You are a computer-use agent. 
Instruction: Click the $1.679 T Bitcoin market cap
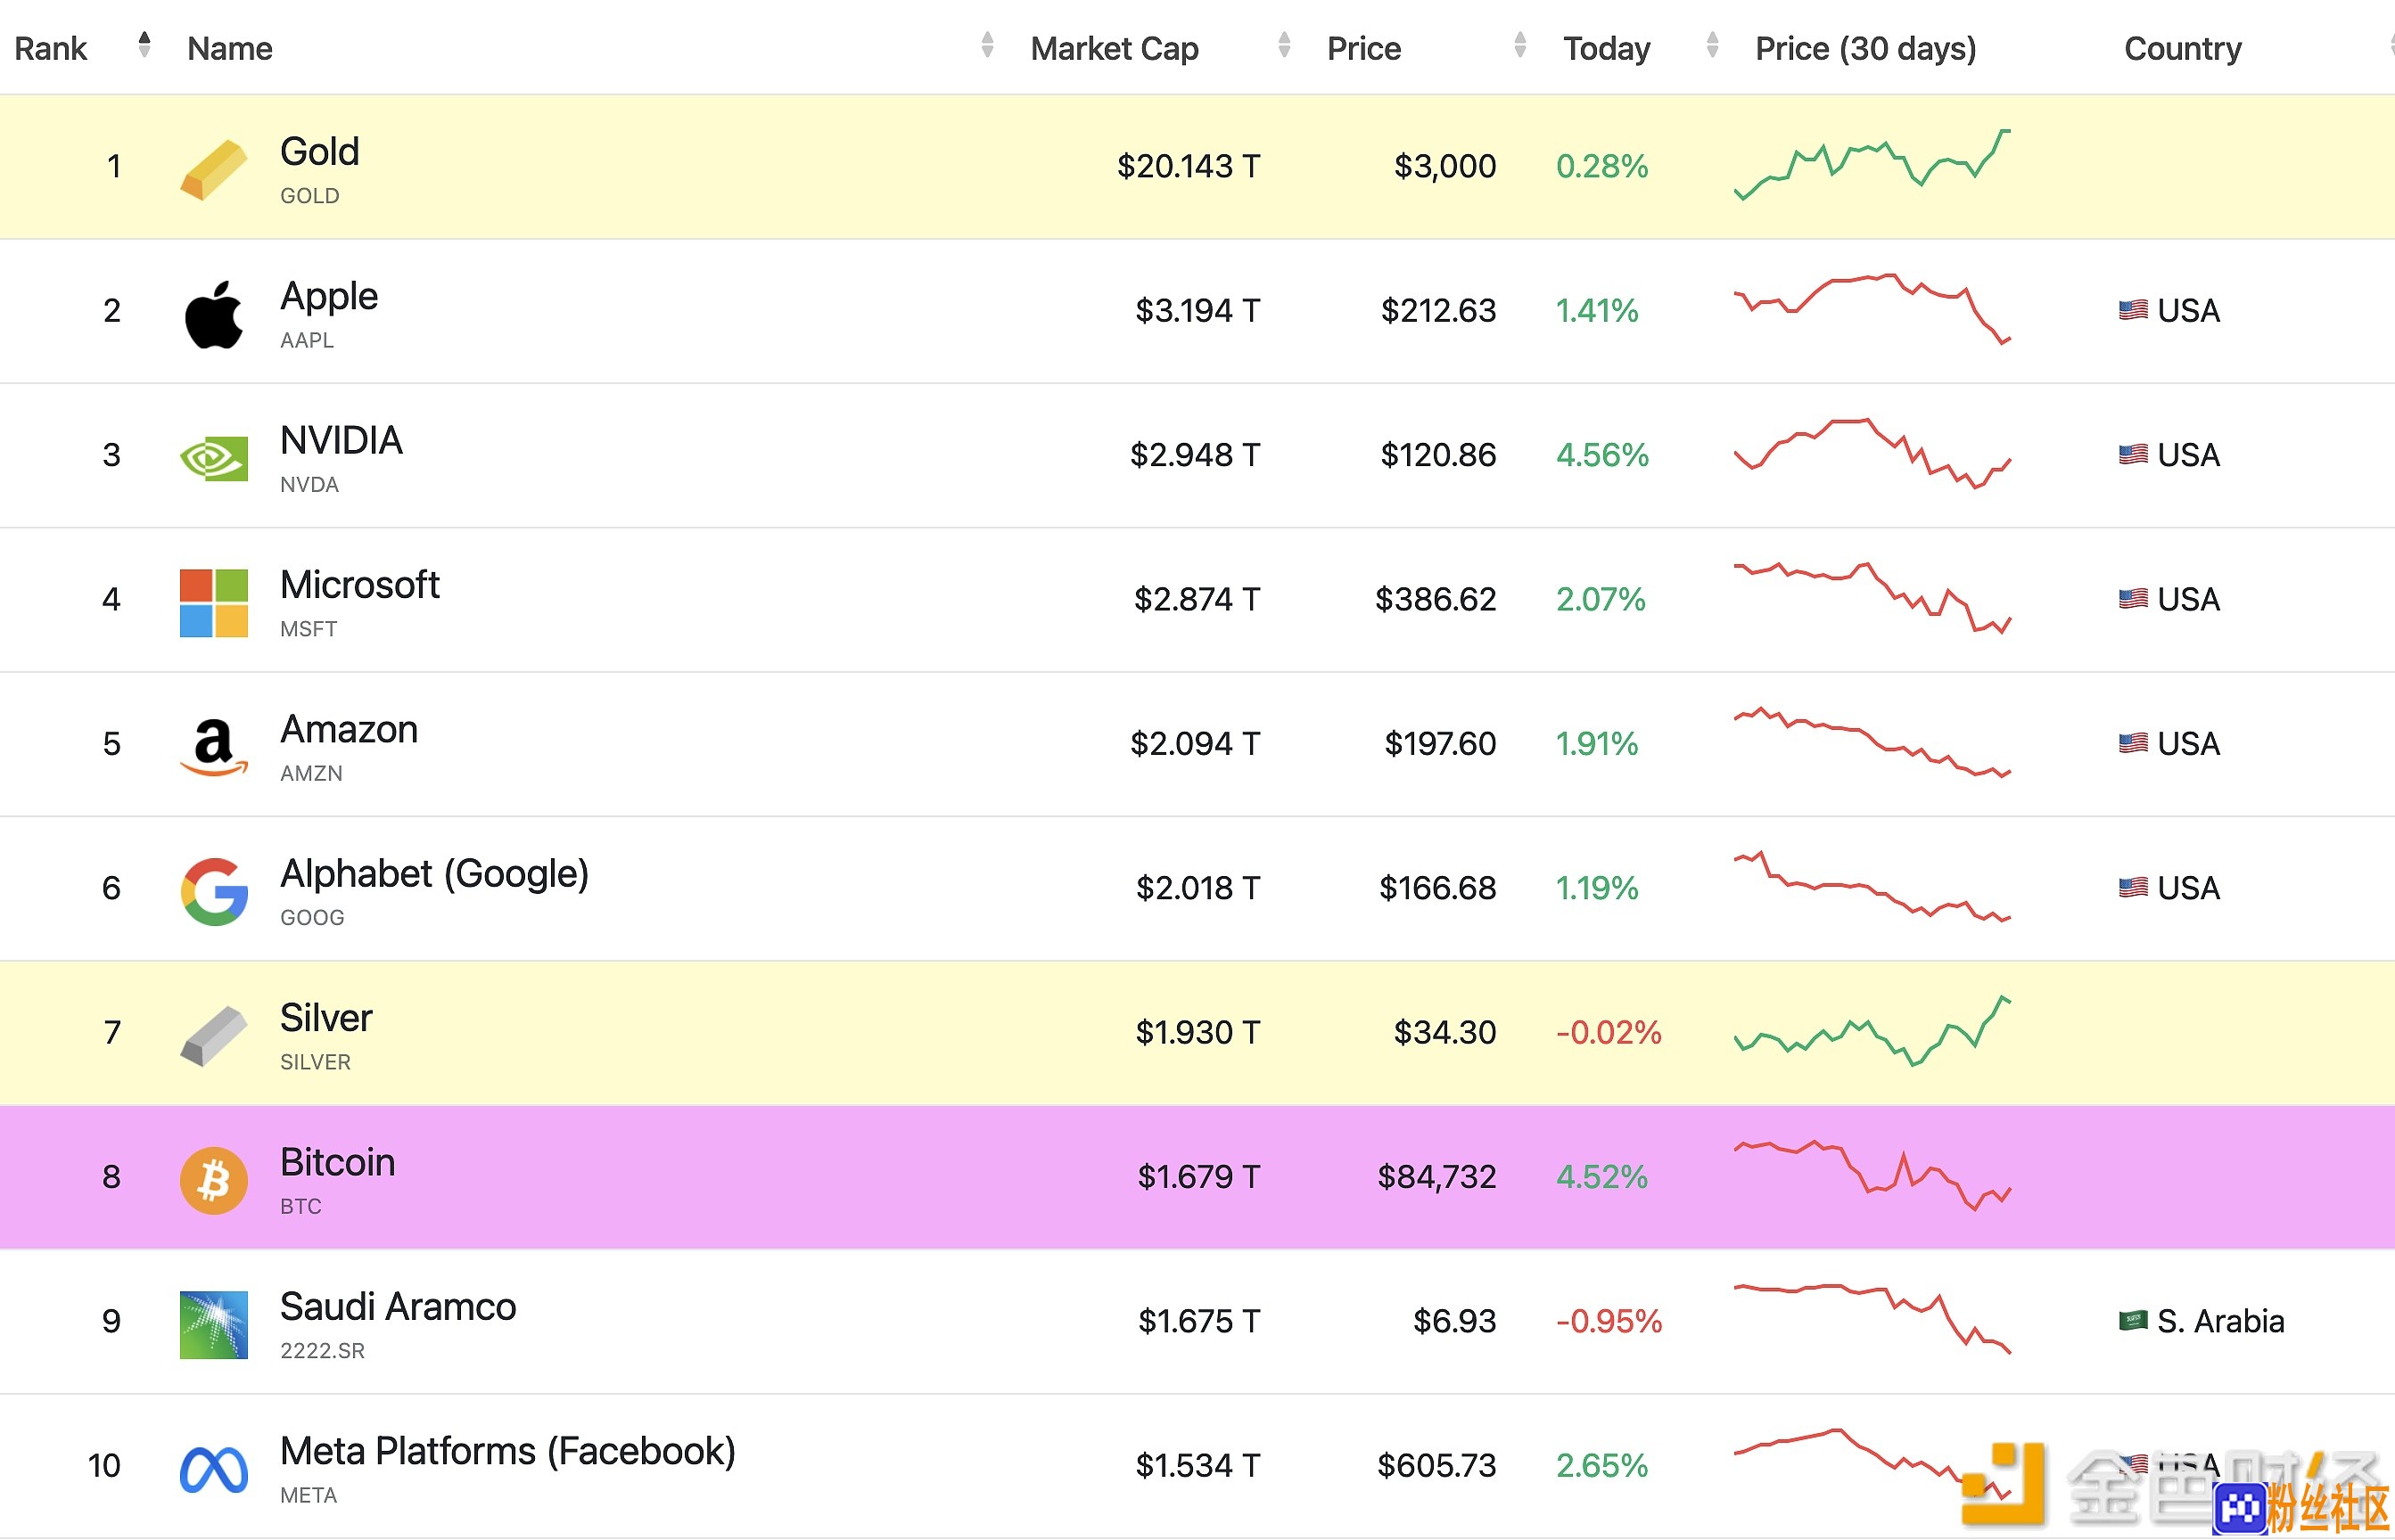tap(1197, 1177)
